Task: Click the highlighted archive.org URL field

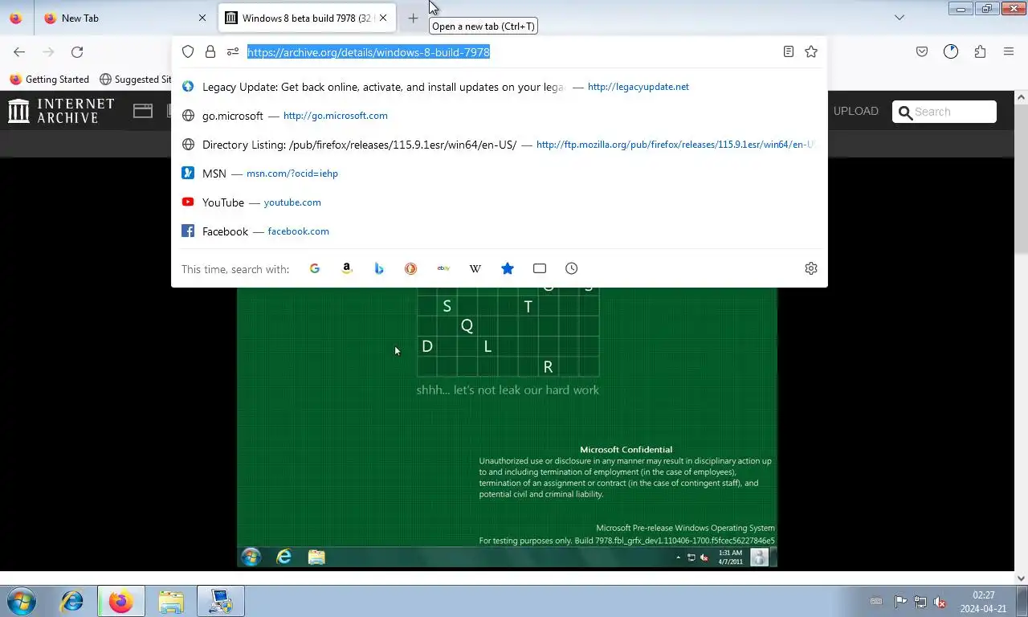Action: (369, 52)
